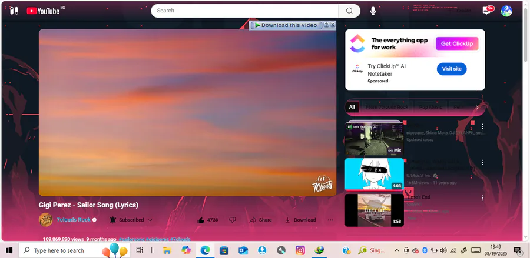Open the guide menu icon beside YouTube logo
The height and width of the screenshot is (258, 530).
[x=14, y=11]
